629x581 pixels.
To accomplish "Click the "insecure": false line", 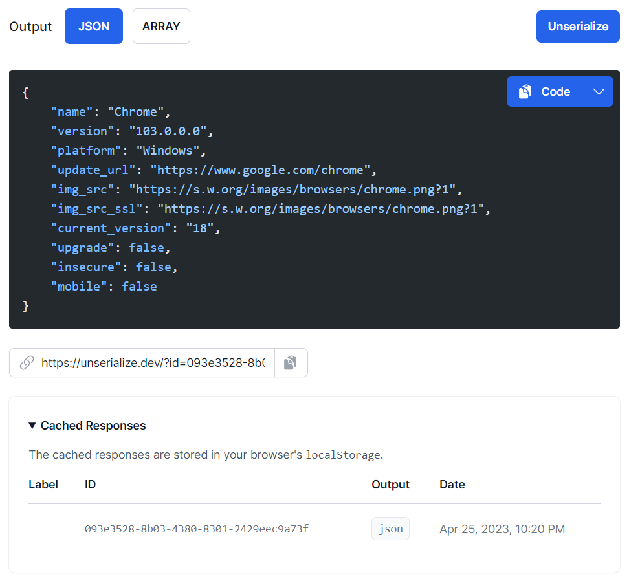I will click(115, 267).
